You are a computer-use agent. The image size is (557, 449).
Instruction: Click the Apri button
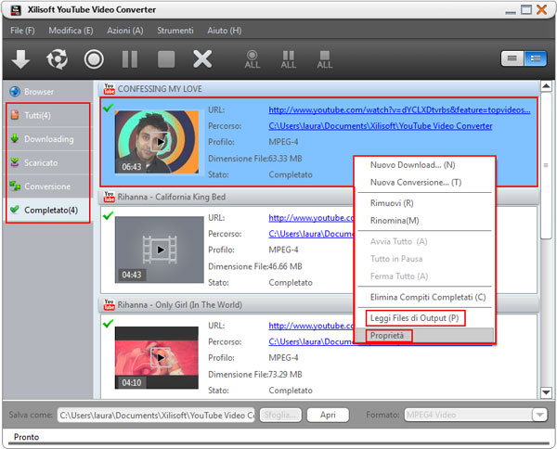tap(328, 415)
